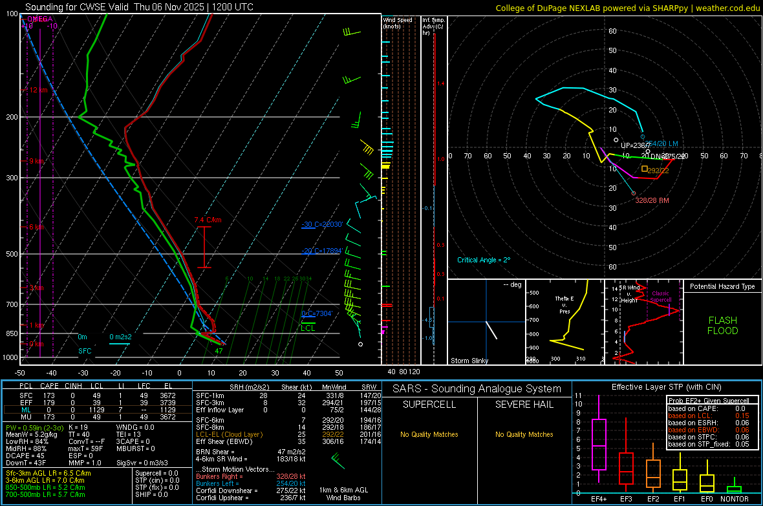Click the Supercell = 0.0 composite value
Image resolution: width=763 pixels, height=506 pixels.
pyautogui.click(x=156, y=473)
